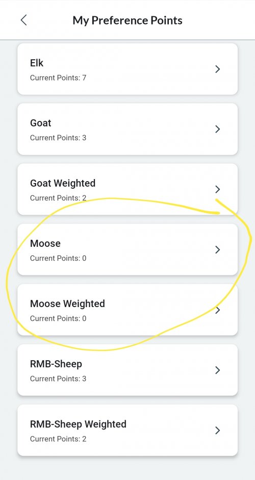
Task: Open the Elk chevron arrow
Action: [x=218, y=69]
